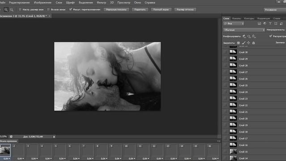The image size is (286, 161).
Task: Select the Слой 27 layer thumbnail
Action: [233, 72]
